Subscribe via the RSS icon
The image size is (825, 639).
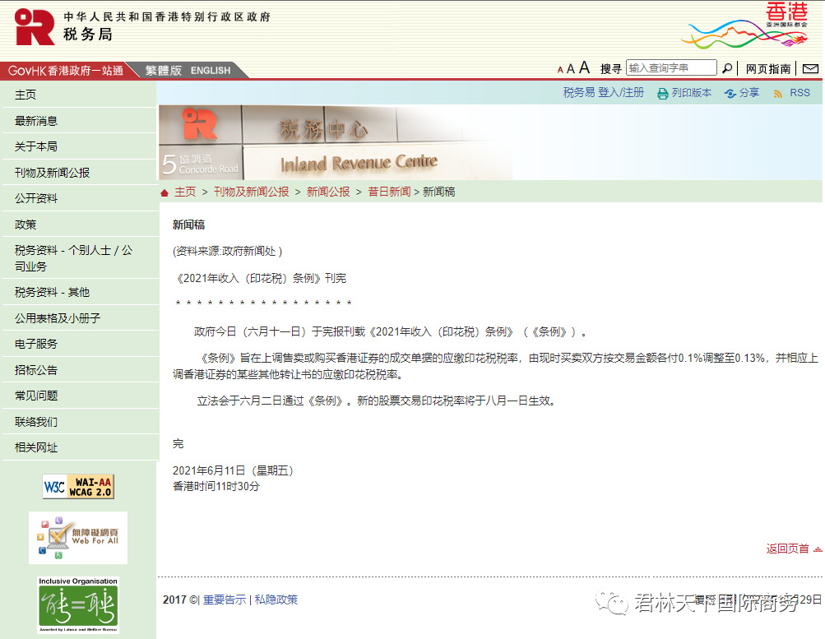(776, 92)
